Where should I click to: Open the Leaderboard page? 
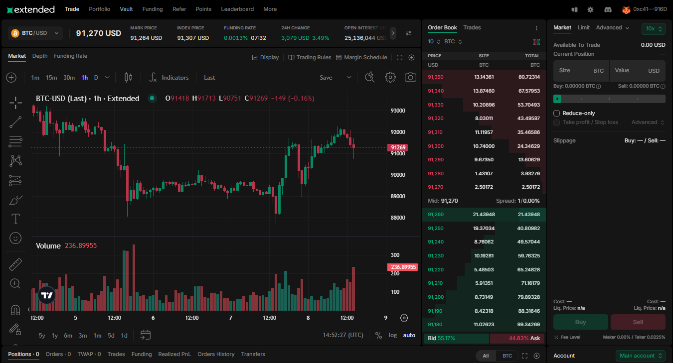pyautogui.click(x=237, y=9)
